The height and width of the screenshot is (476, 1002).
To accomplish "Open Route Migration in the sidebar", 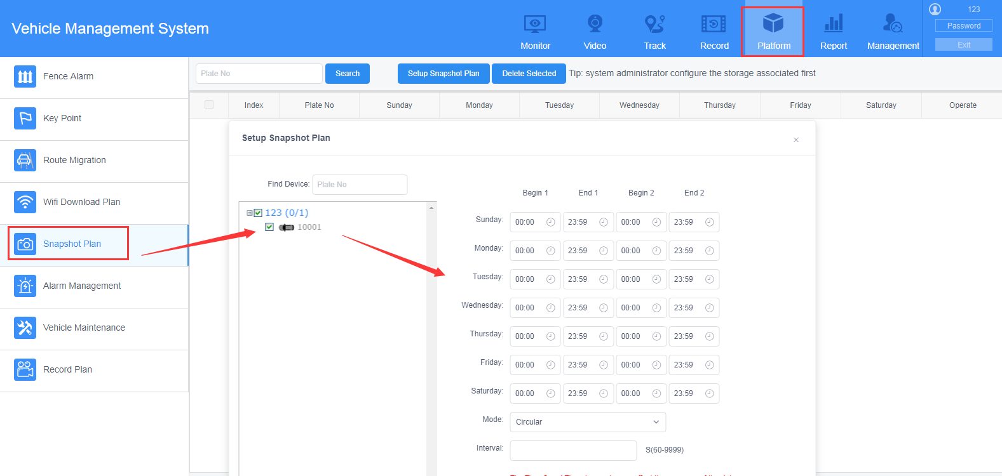I will (94, 161).
